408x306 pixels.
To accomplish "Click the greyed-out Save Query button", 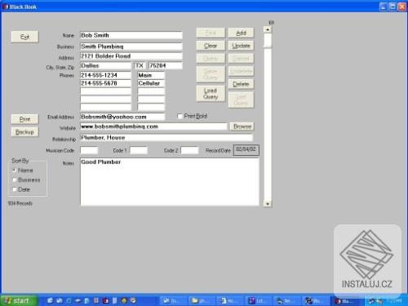I will pyautogui.click(x=211, y=74).
